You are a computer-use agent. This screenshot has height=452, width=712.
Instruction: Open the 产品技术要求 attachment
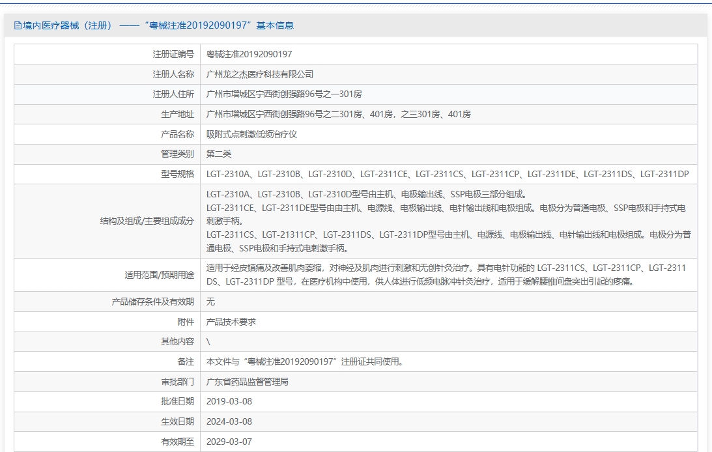pos(231,322)
